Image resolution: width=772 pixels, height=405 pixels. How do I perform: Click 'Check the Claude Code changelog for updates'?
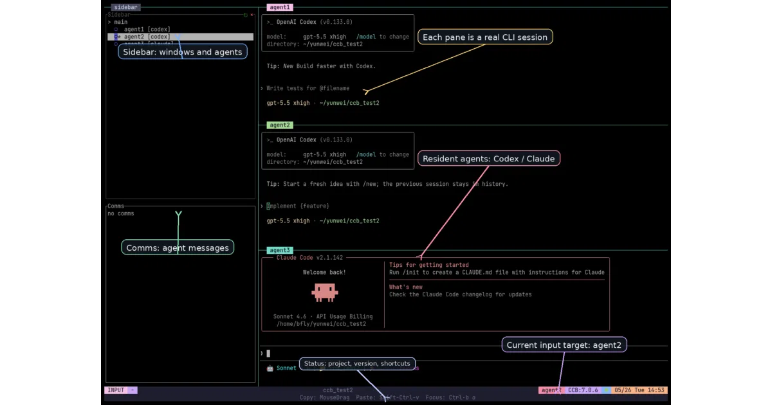[461, 294]
